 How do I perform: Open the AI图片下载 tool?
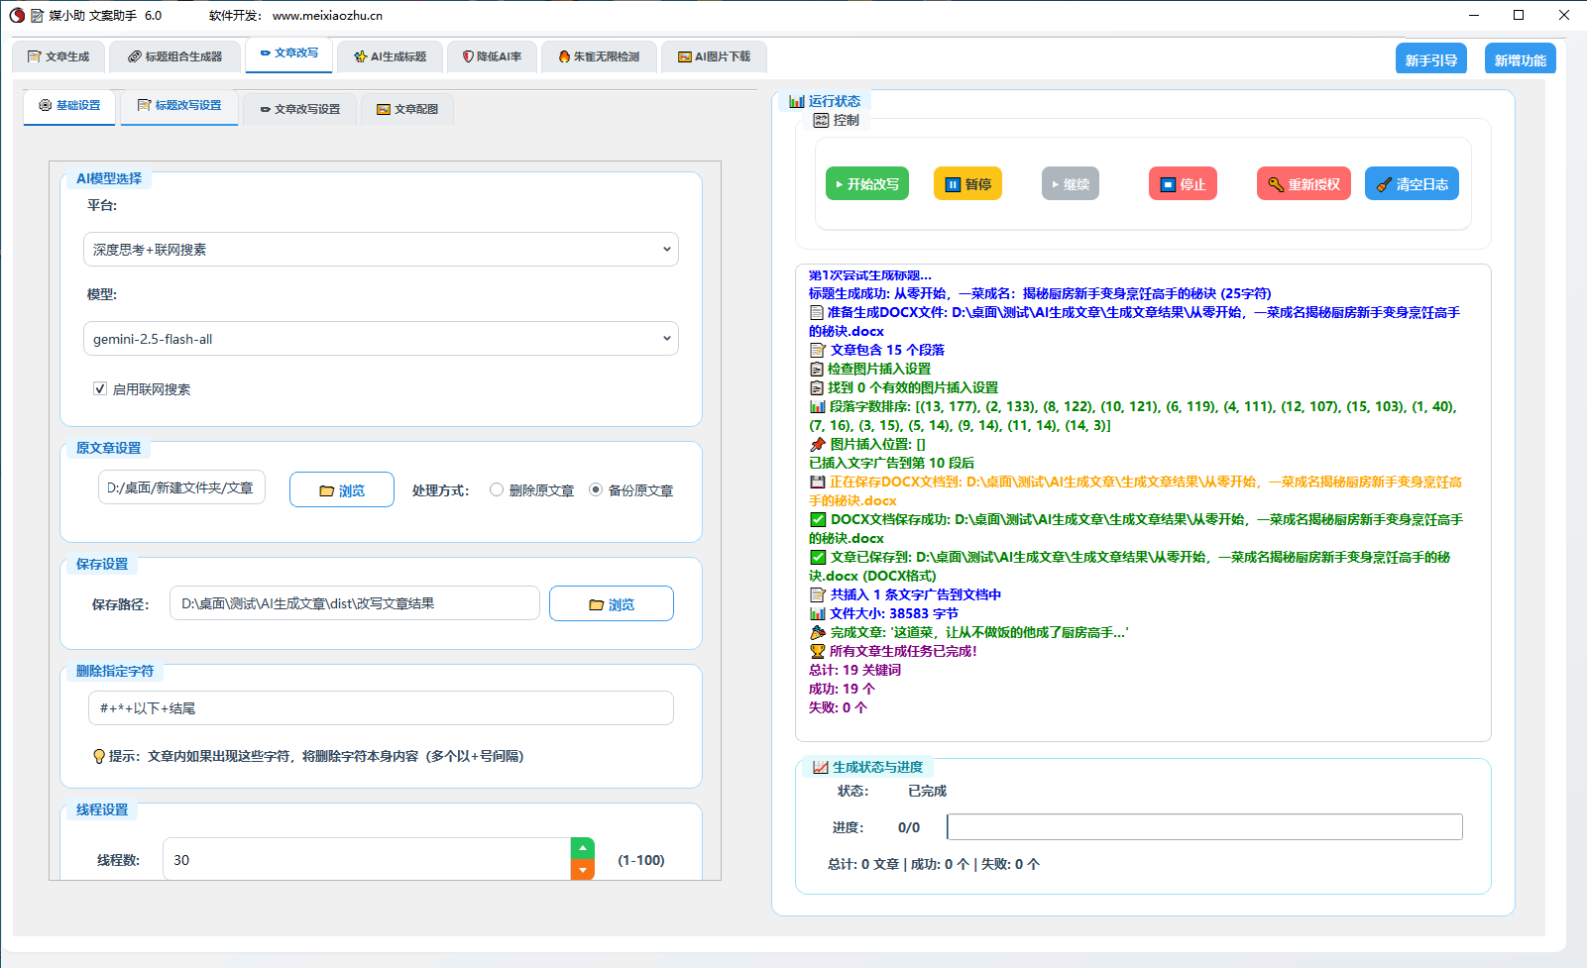tap(714, 56)
